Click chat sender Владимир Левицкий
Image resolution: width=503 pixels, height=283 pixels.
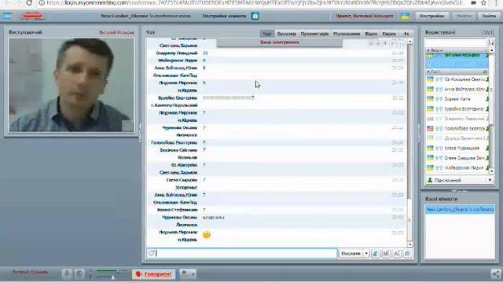(177, 53)
